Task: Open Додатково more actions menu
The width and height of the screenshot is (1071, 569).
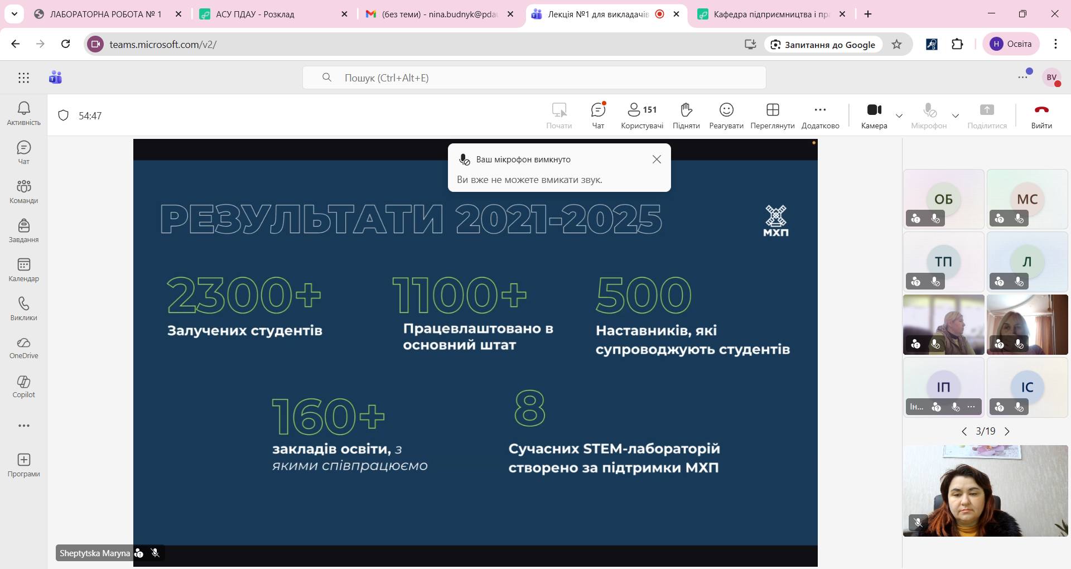Action: (x=820, y=115)
